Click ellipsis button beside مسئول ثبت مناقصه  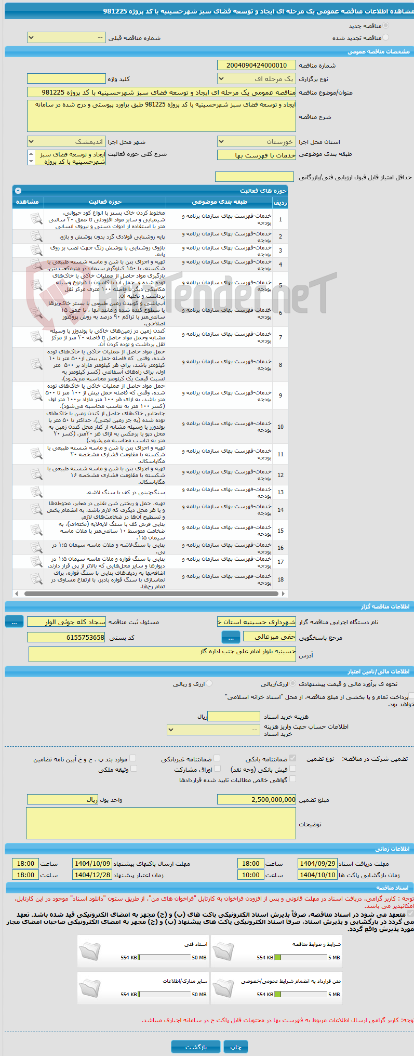pyautogui.click(x=14, y=622)
